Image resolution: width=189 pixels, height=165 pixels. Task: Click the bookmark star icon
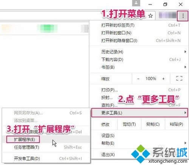pos(150,16)
